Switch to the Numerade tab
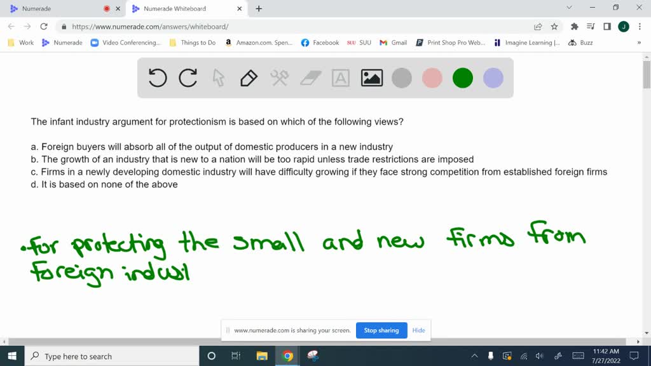Viewport: 651px width, 366px height. point(57,9)
